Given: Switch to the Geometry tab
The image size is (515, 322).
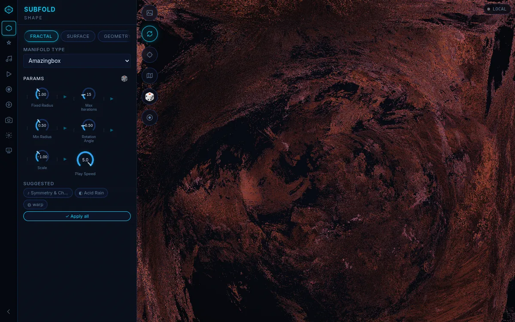Looking at the screenshot, I should pos(114,36).
